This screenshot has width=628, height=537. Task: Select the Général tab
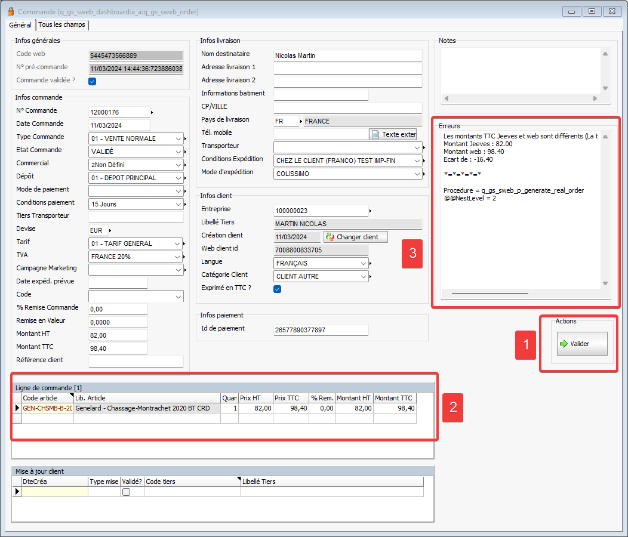coord(20,25)
